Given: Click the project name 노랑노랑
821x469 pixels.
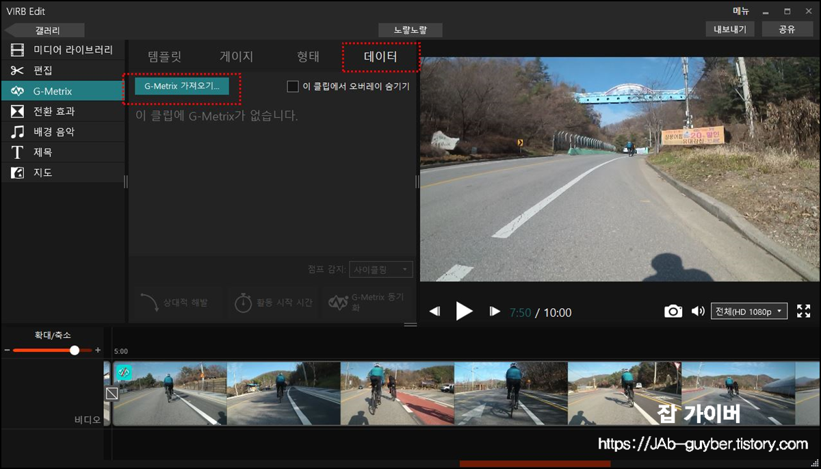Looking at the screenshot, I should (410, 30).
